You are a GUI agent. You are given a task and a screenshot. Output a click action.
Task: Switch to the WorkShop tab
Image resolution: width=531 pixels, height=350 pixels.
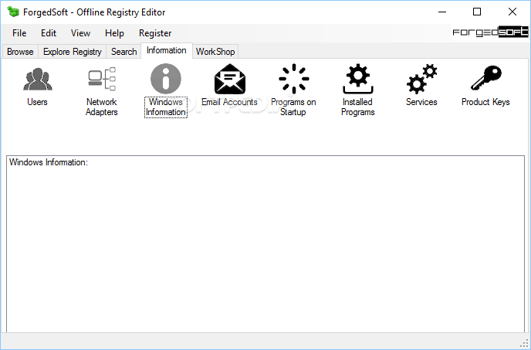[215, 52]
